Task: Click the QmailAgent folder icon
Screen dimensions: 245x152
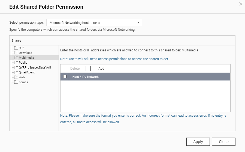Action: point(16,72)
